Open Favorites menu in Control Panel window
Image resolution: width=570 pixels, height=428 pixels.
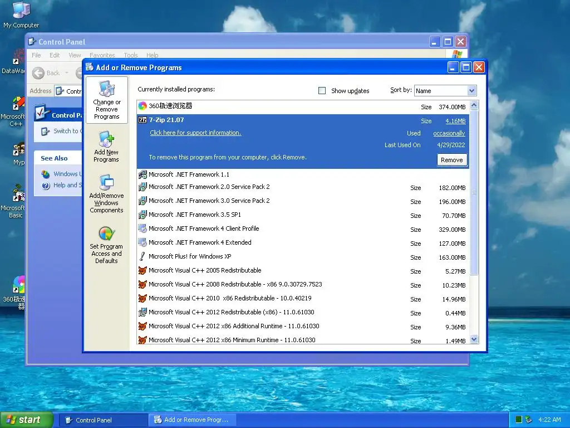[102, 55]
